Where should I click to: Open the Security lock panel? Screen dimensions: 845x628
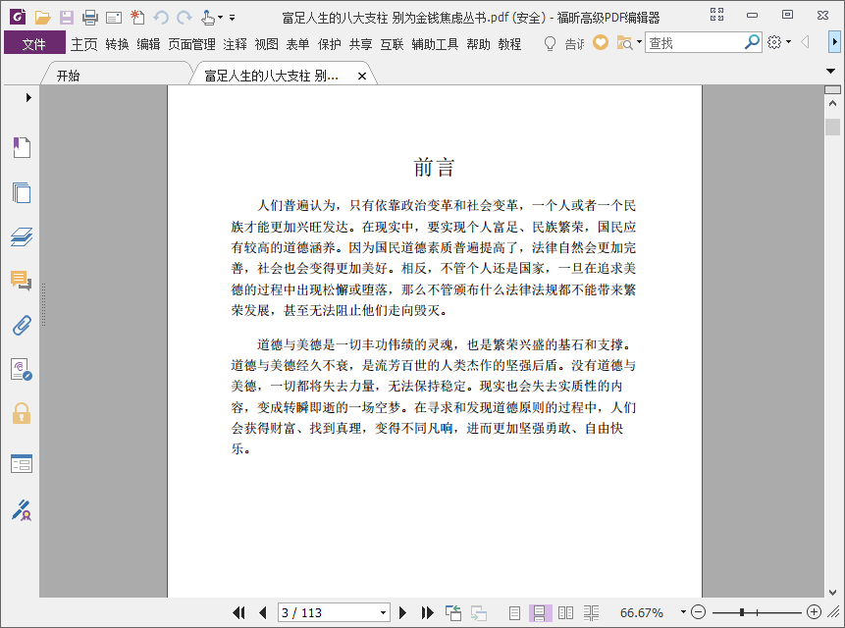[22, 413]
